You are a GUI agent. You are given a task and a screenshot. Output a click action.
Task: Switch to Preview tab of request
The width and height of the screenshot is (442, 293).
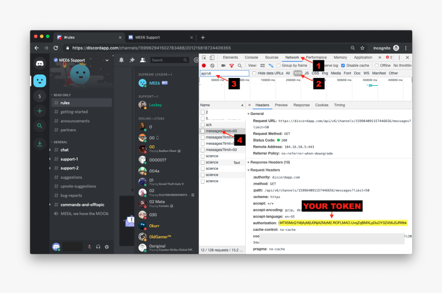coord(281,105)
